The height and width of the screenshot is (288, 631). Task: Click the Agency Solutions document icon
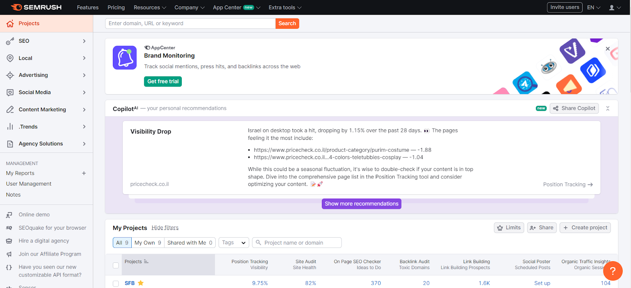coord(10,144)
